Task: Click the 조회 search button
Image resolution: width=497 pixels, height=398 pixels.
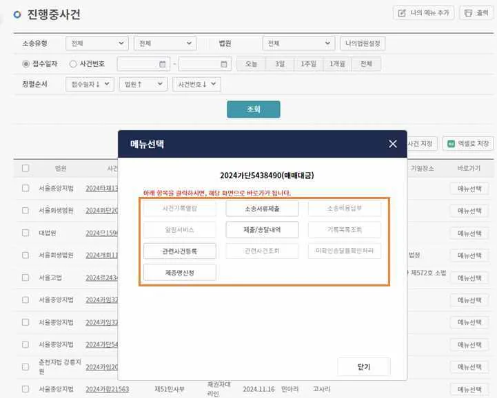Action: (x=254, y=109)
